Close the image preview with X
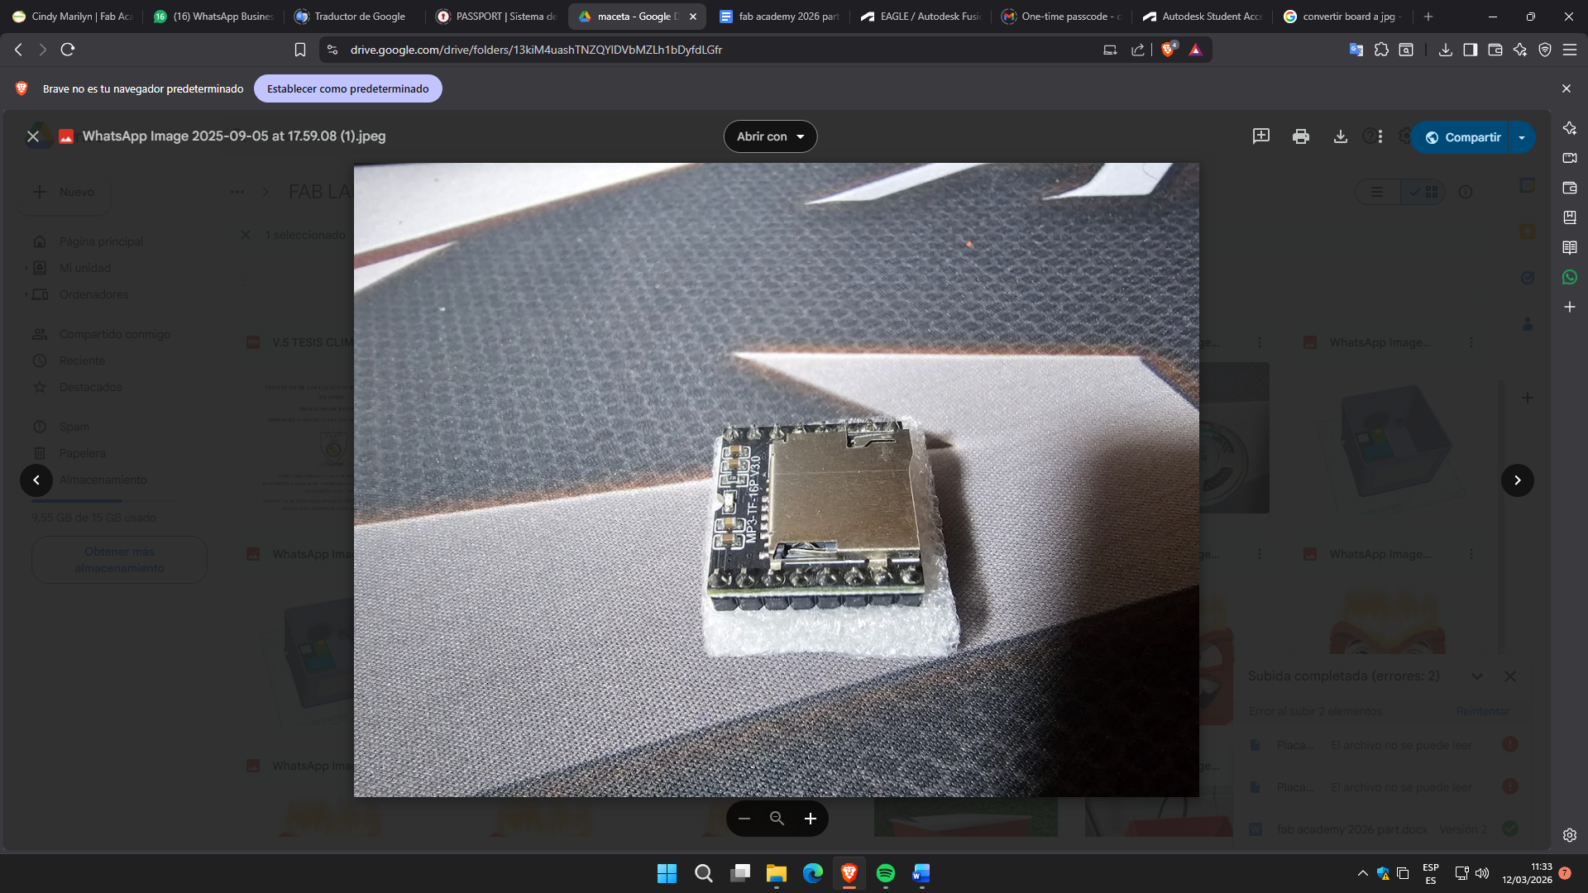Image resolution: width=1588 pixels, height=893 pixels. 33,136
